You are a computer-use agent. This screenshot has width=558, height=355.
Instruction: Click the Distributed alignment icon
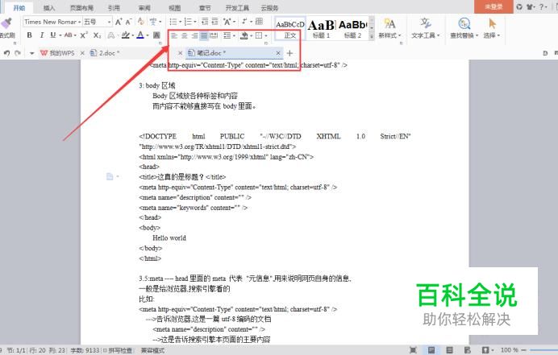point(214,35)
